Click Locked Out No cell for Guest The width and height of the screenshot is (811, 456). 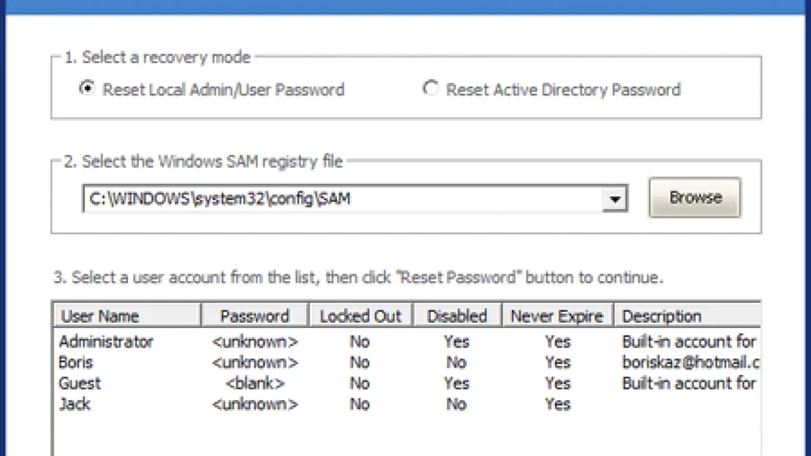coord(359,384)
